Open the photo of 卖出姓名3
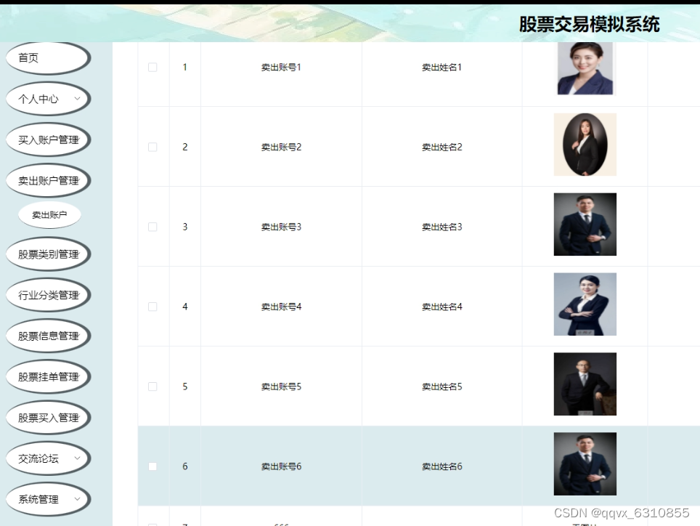Image resolution: width=700 pixels, height=526 pixels. coord(585,224)
